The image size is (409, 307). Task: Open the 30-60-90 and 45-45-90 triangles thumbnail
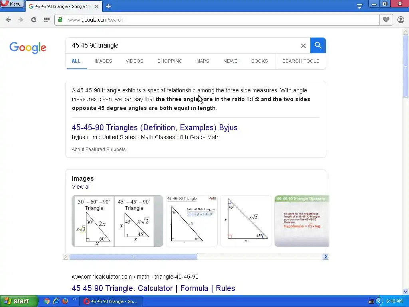click(x=117, y=221)
